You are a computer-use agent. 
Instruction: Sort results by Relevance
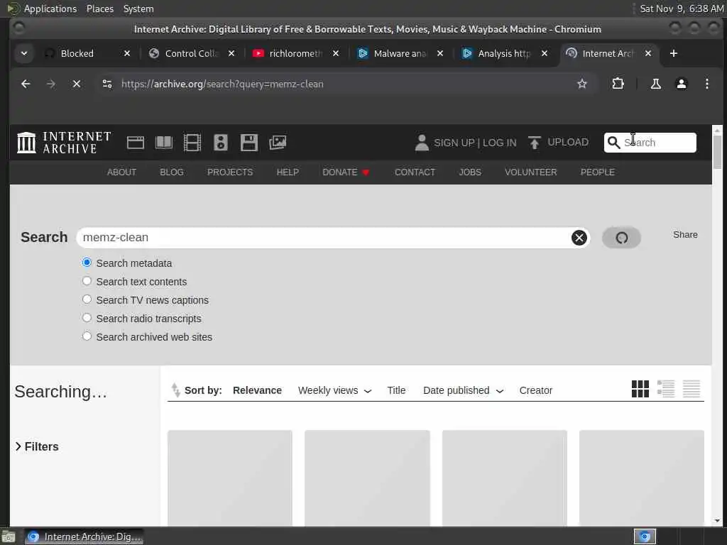point(257,390)
